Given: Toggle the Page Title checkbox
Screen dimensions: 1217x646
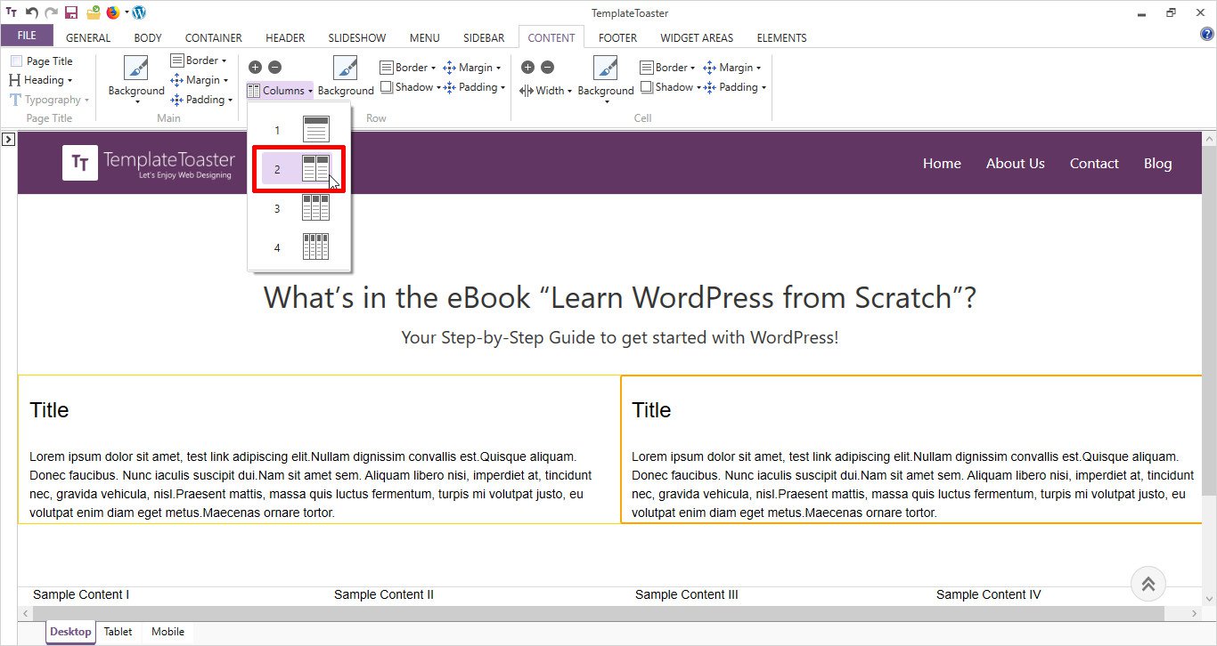Looking at the screenshot, I should tap(17, 61).
